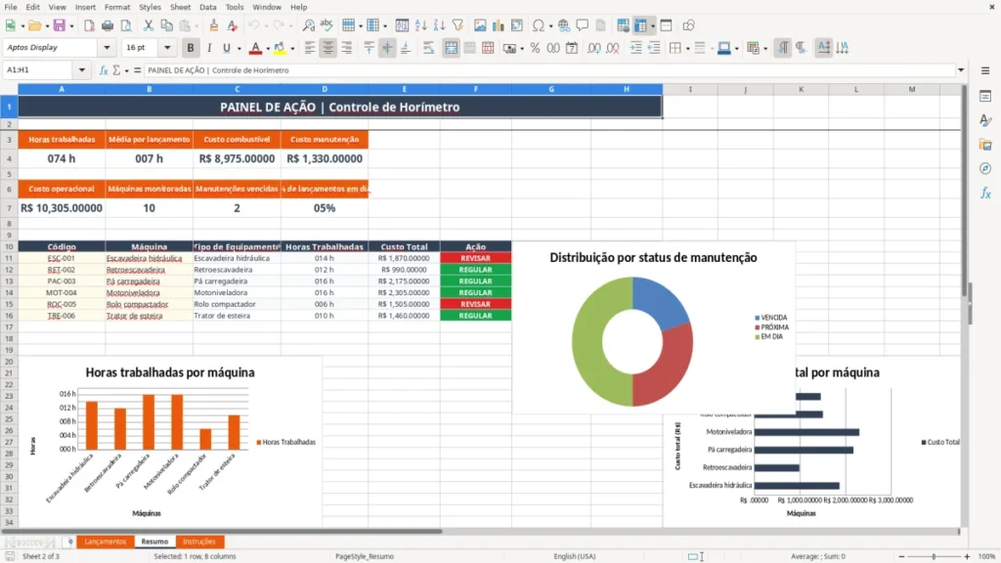Click the Cut scissors icon
Image resolution: width=1001 pixels, height=563 pixels.
point(149,25)
